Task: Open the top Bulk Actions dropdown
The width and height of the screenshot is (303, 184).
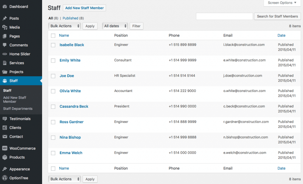Action: (65, 26)
